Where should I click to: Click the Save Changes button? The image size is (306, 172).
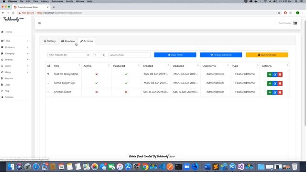(267, 55)
